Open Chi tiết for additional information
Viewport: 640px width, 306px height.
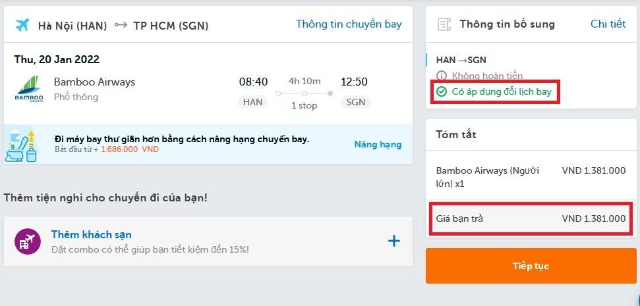click(608, 24)
